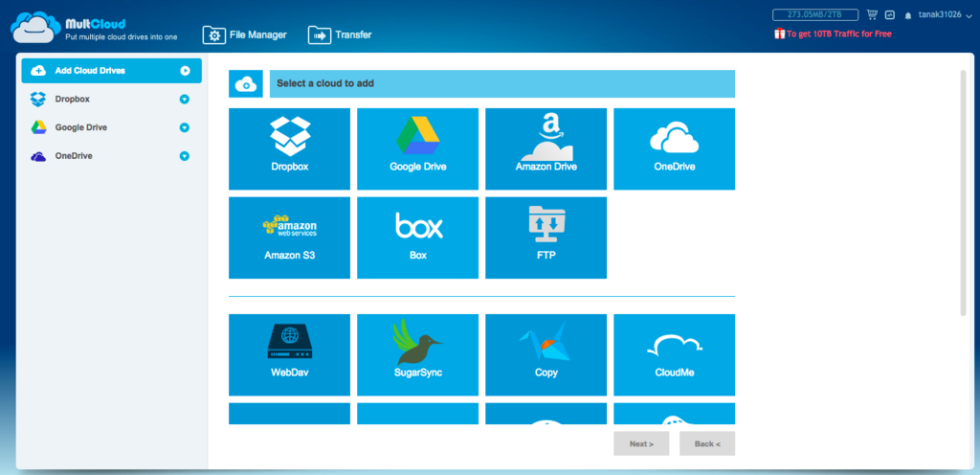Click the vertical scrollbar of the panel
This screenshot has height=475, width=980.
(x=963, y=192)
